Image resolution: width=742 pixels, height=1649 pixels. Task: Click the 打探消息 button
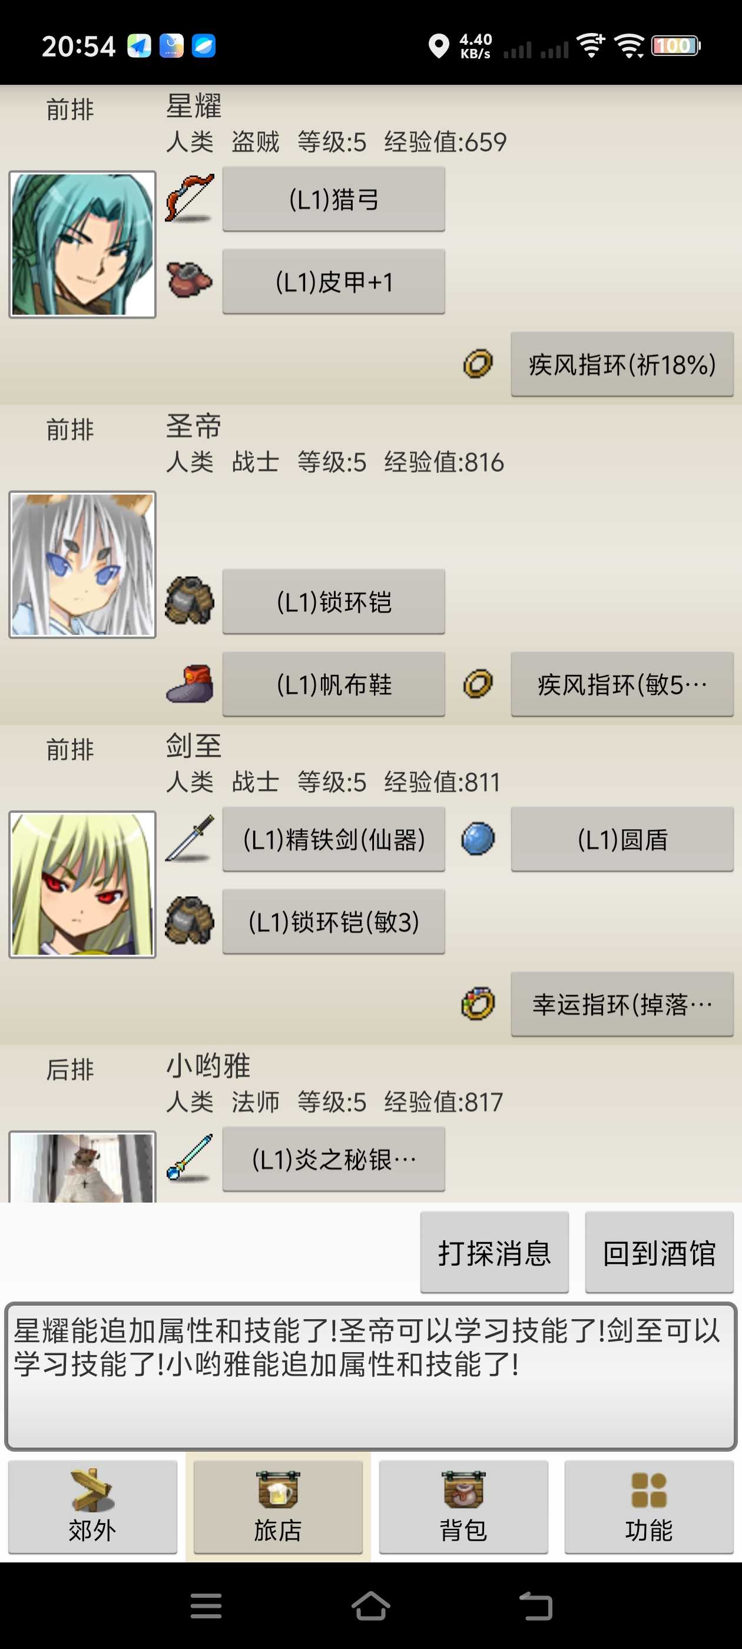tap(494, 1251)
